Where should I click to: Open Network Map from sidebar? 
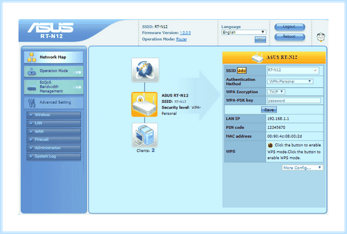[x=54, y=57]
